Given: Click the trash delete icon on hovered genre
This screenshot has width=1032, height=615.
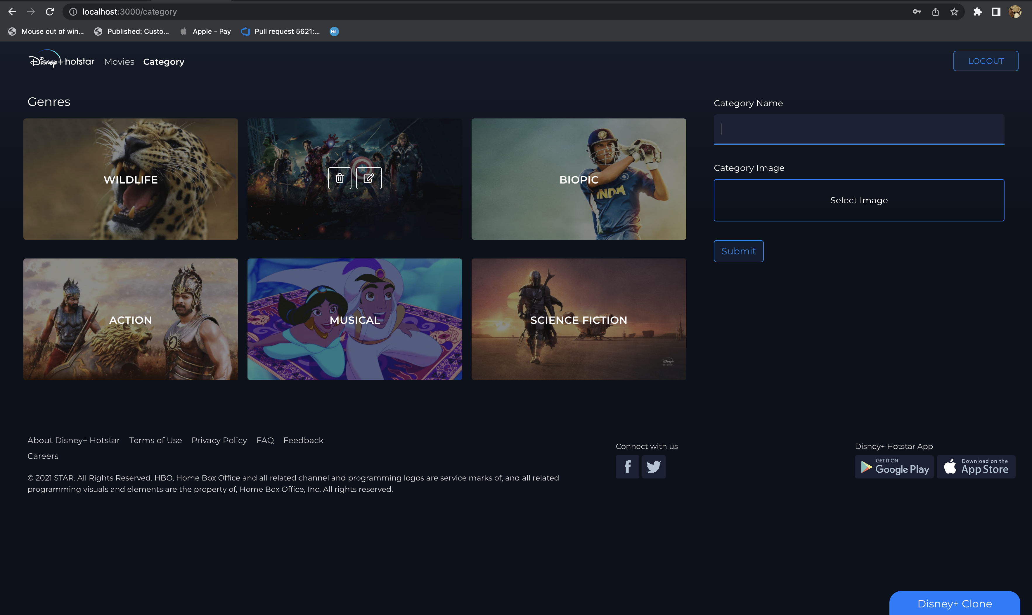Looking at the screenshot, I should pyautogui.click(x=340, y=178).
